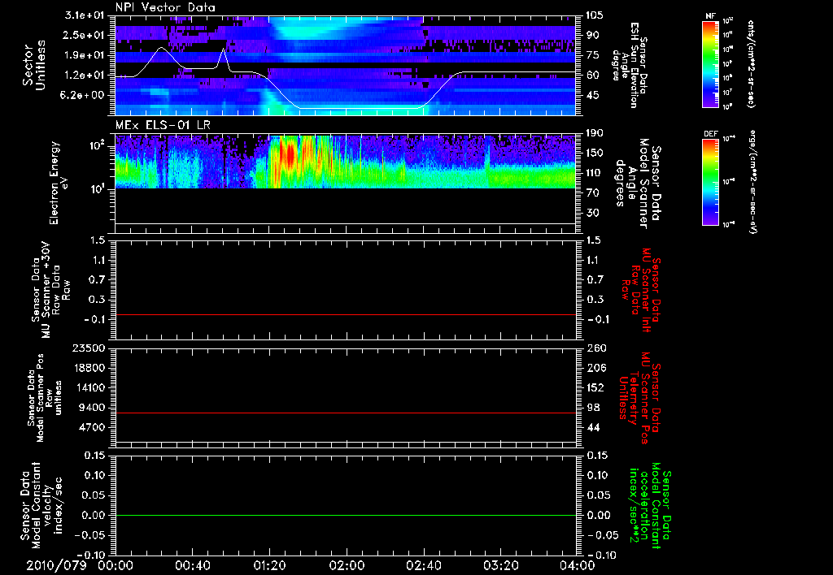
Task: Click the '1.2e+01' sector axis value
Action: click(85, 76)
